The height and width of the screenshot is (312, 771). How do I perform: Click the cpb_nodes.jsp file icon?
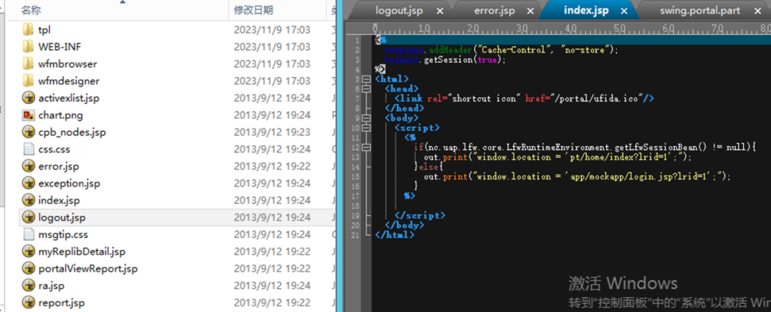(28, 132)
